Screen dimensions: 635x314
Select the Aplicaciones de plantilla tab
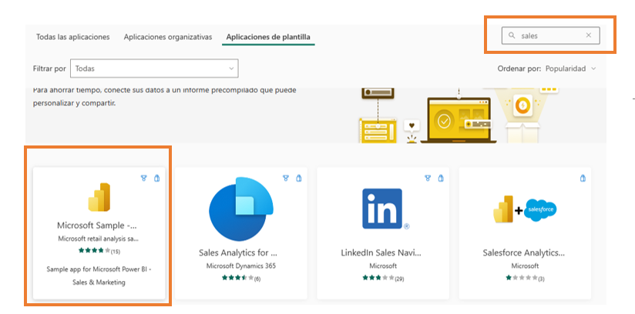pos(268,37)
